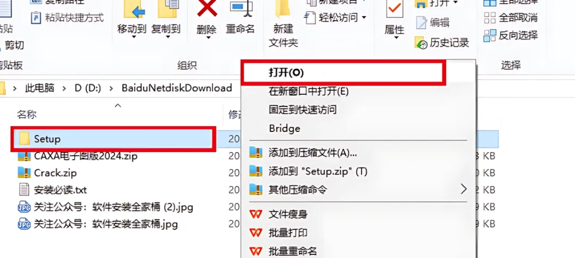
Task: Create a new folder with ribbon icon
Action: (283, 9)
